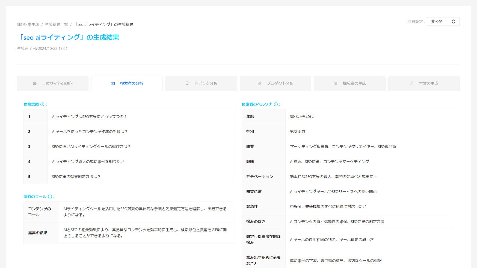Click the calendar icon on 検索者の分析 tab
The width and height of the screenshot is (477, 268).
[113, 83]
